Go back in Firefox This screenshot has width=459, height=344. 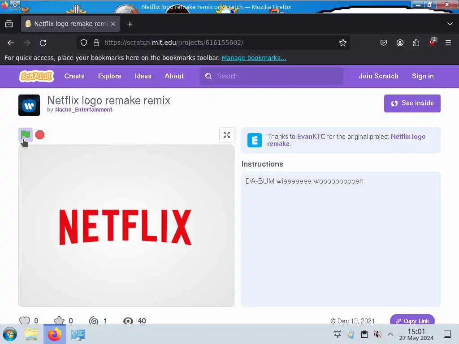(11, 43)
